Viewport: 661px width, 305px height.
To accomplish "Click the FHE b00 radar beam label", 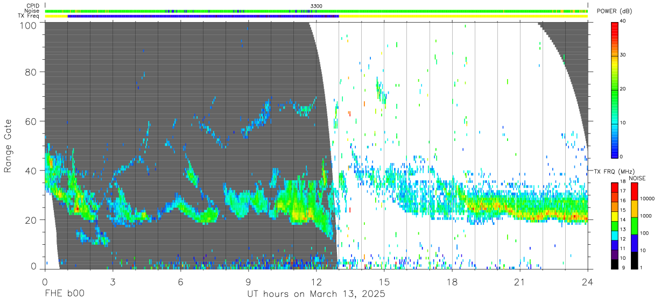I will pos(65,294).
